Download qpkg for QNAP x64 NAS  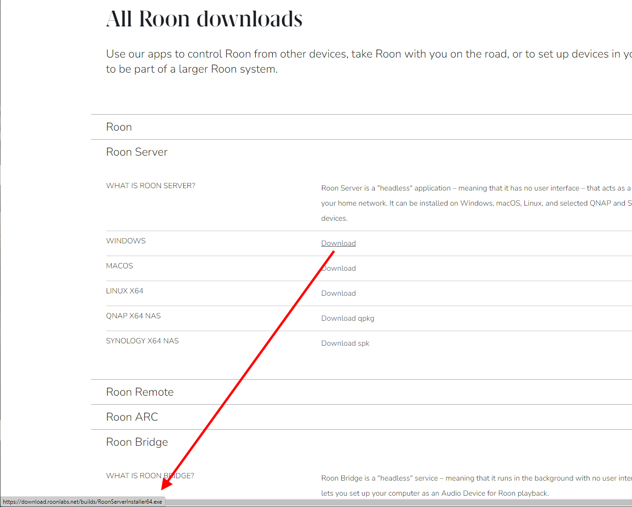pos(348,318)
